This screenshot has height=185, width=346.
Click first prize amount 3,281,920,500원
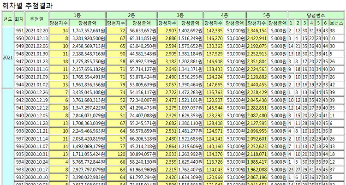(x=87, y=38)
